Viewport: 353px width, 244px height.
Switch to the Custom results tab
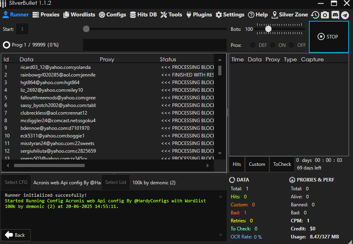(257, 164)
